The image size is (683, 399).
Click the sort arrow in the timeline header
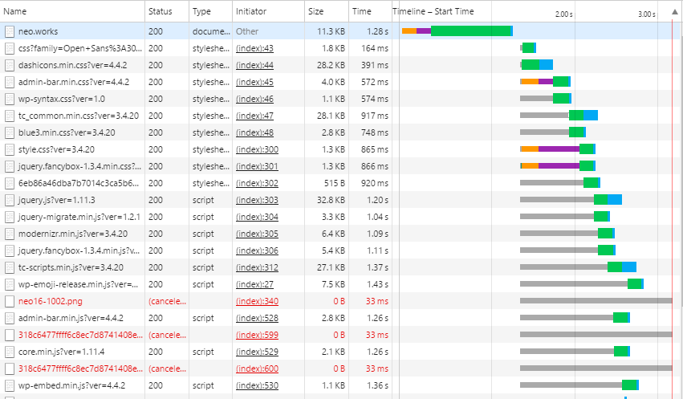click(x=673, y=13)
